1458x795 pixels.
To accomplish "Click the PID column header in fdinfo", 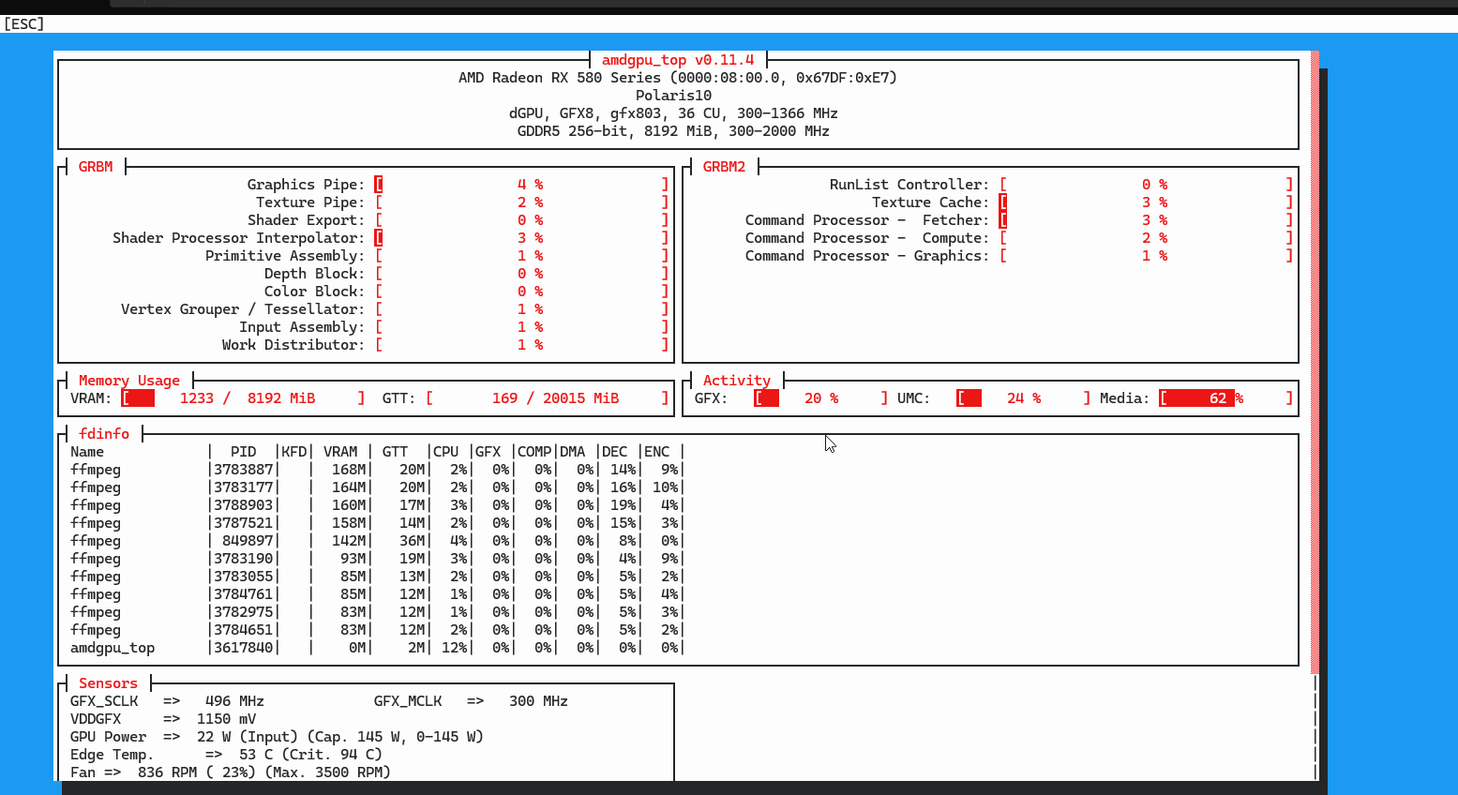I will coord(244,452).
